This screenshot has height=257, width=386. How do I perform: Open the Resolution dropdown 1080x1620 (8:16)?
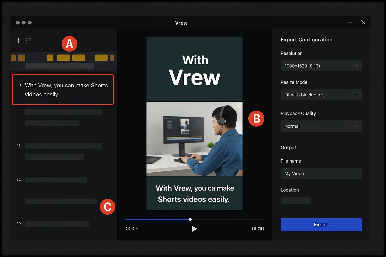pos(321,66)
